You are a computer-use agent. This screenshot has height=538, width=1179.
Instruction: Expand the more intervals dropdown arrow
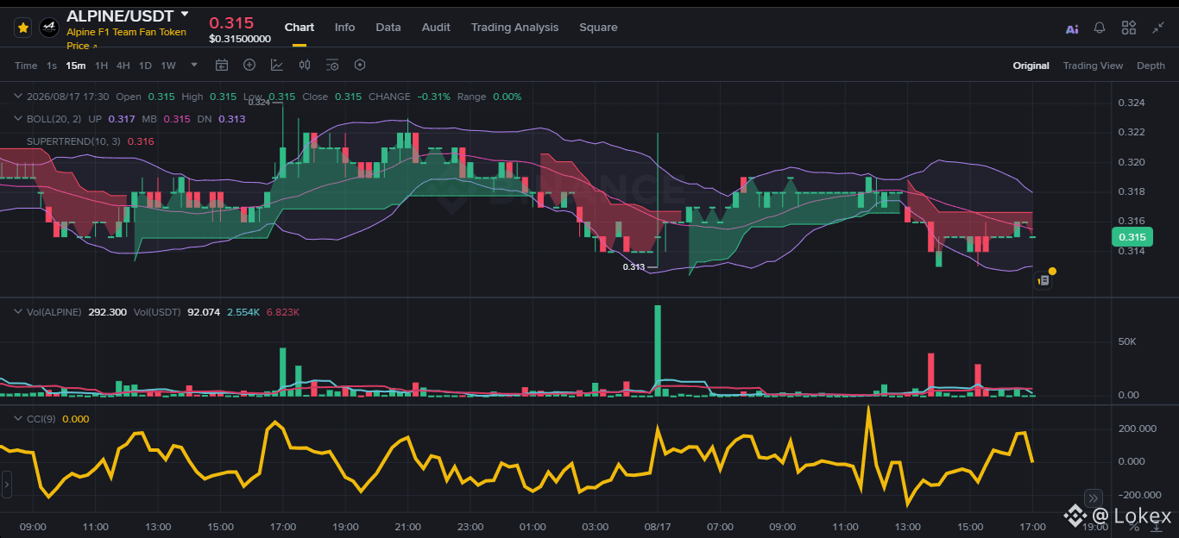(194, 65)
